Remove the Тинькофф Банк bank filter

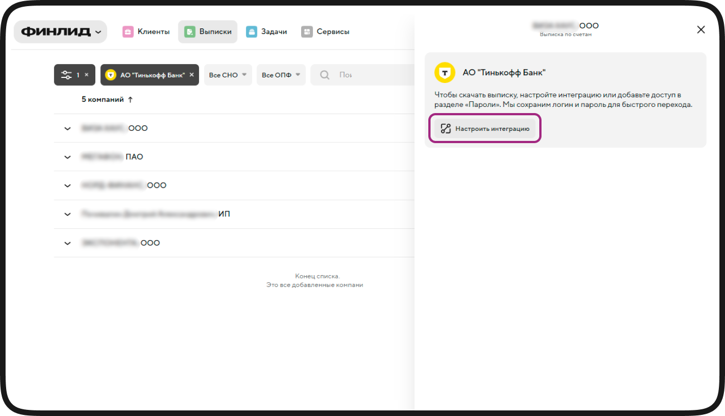tap(192, 75)
